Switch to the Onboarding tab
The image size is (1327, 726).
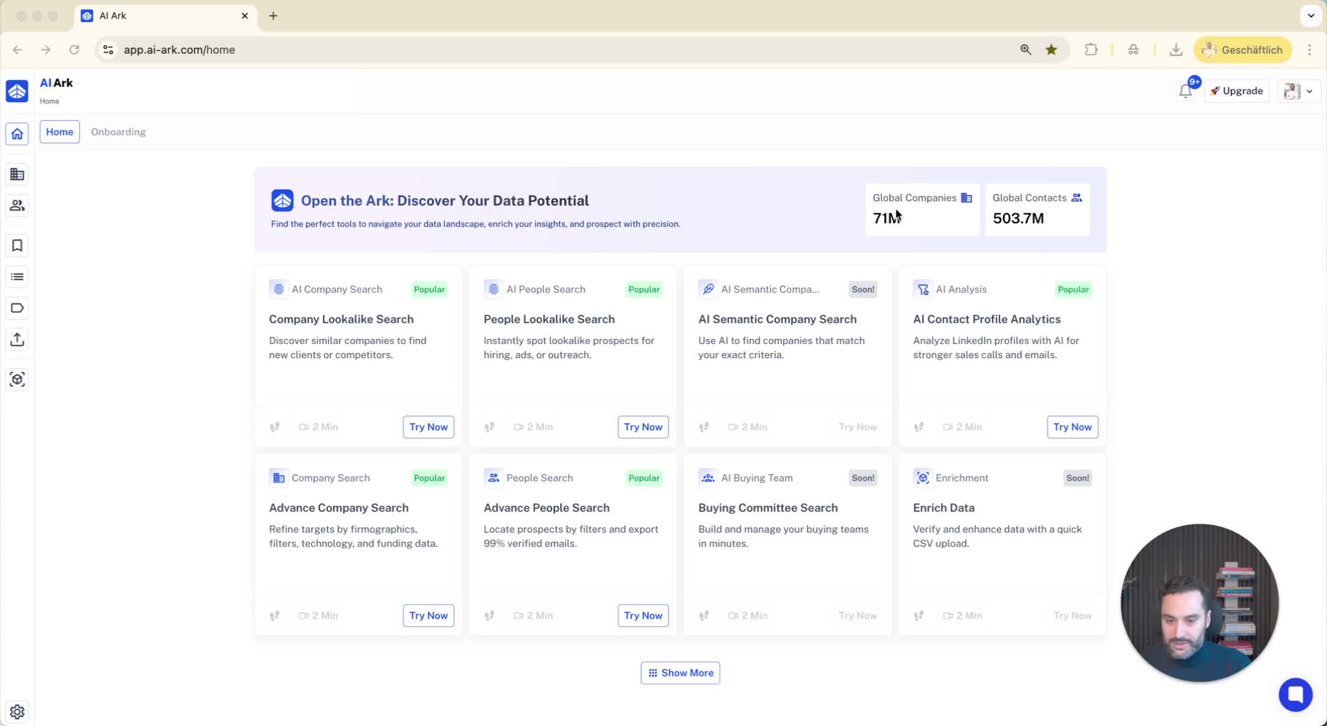(118, 132)
